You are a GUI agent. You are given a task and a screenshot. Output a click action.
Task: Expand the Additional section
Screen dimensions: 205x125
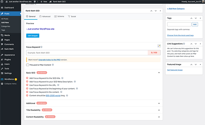pos(159,103)
